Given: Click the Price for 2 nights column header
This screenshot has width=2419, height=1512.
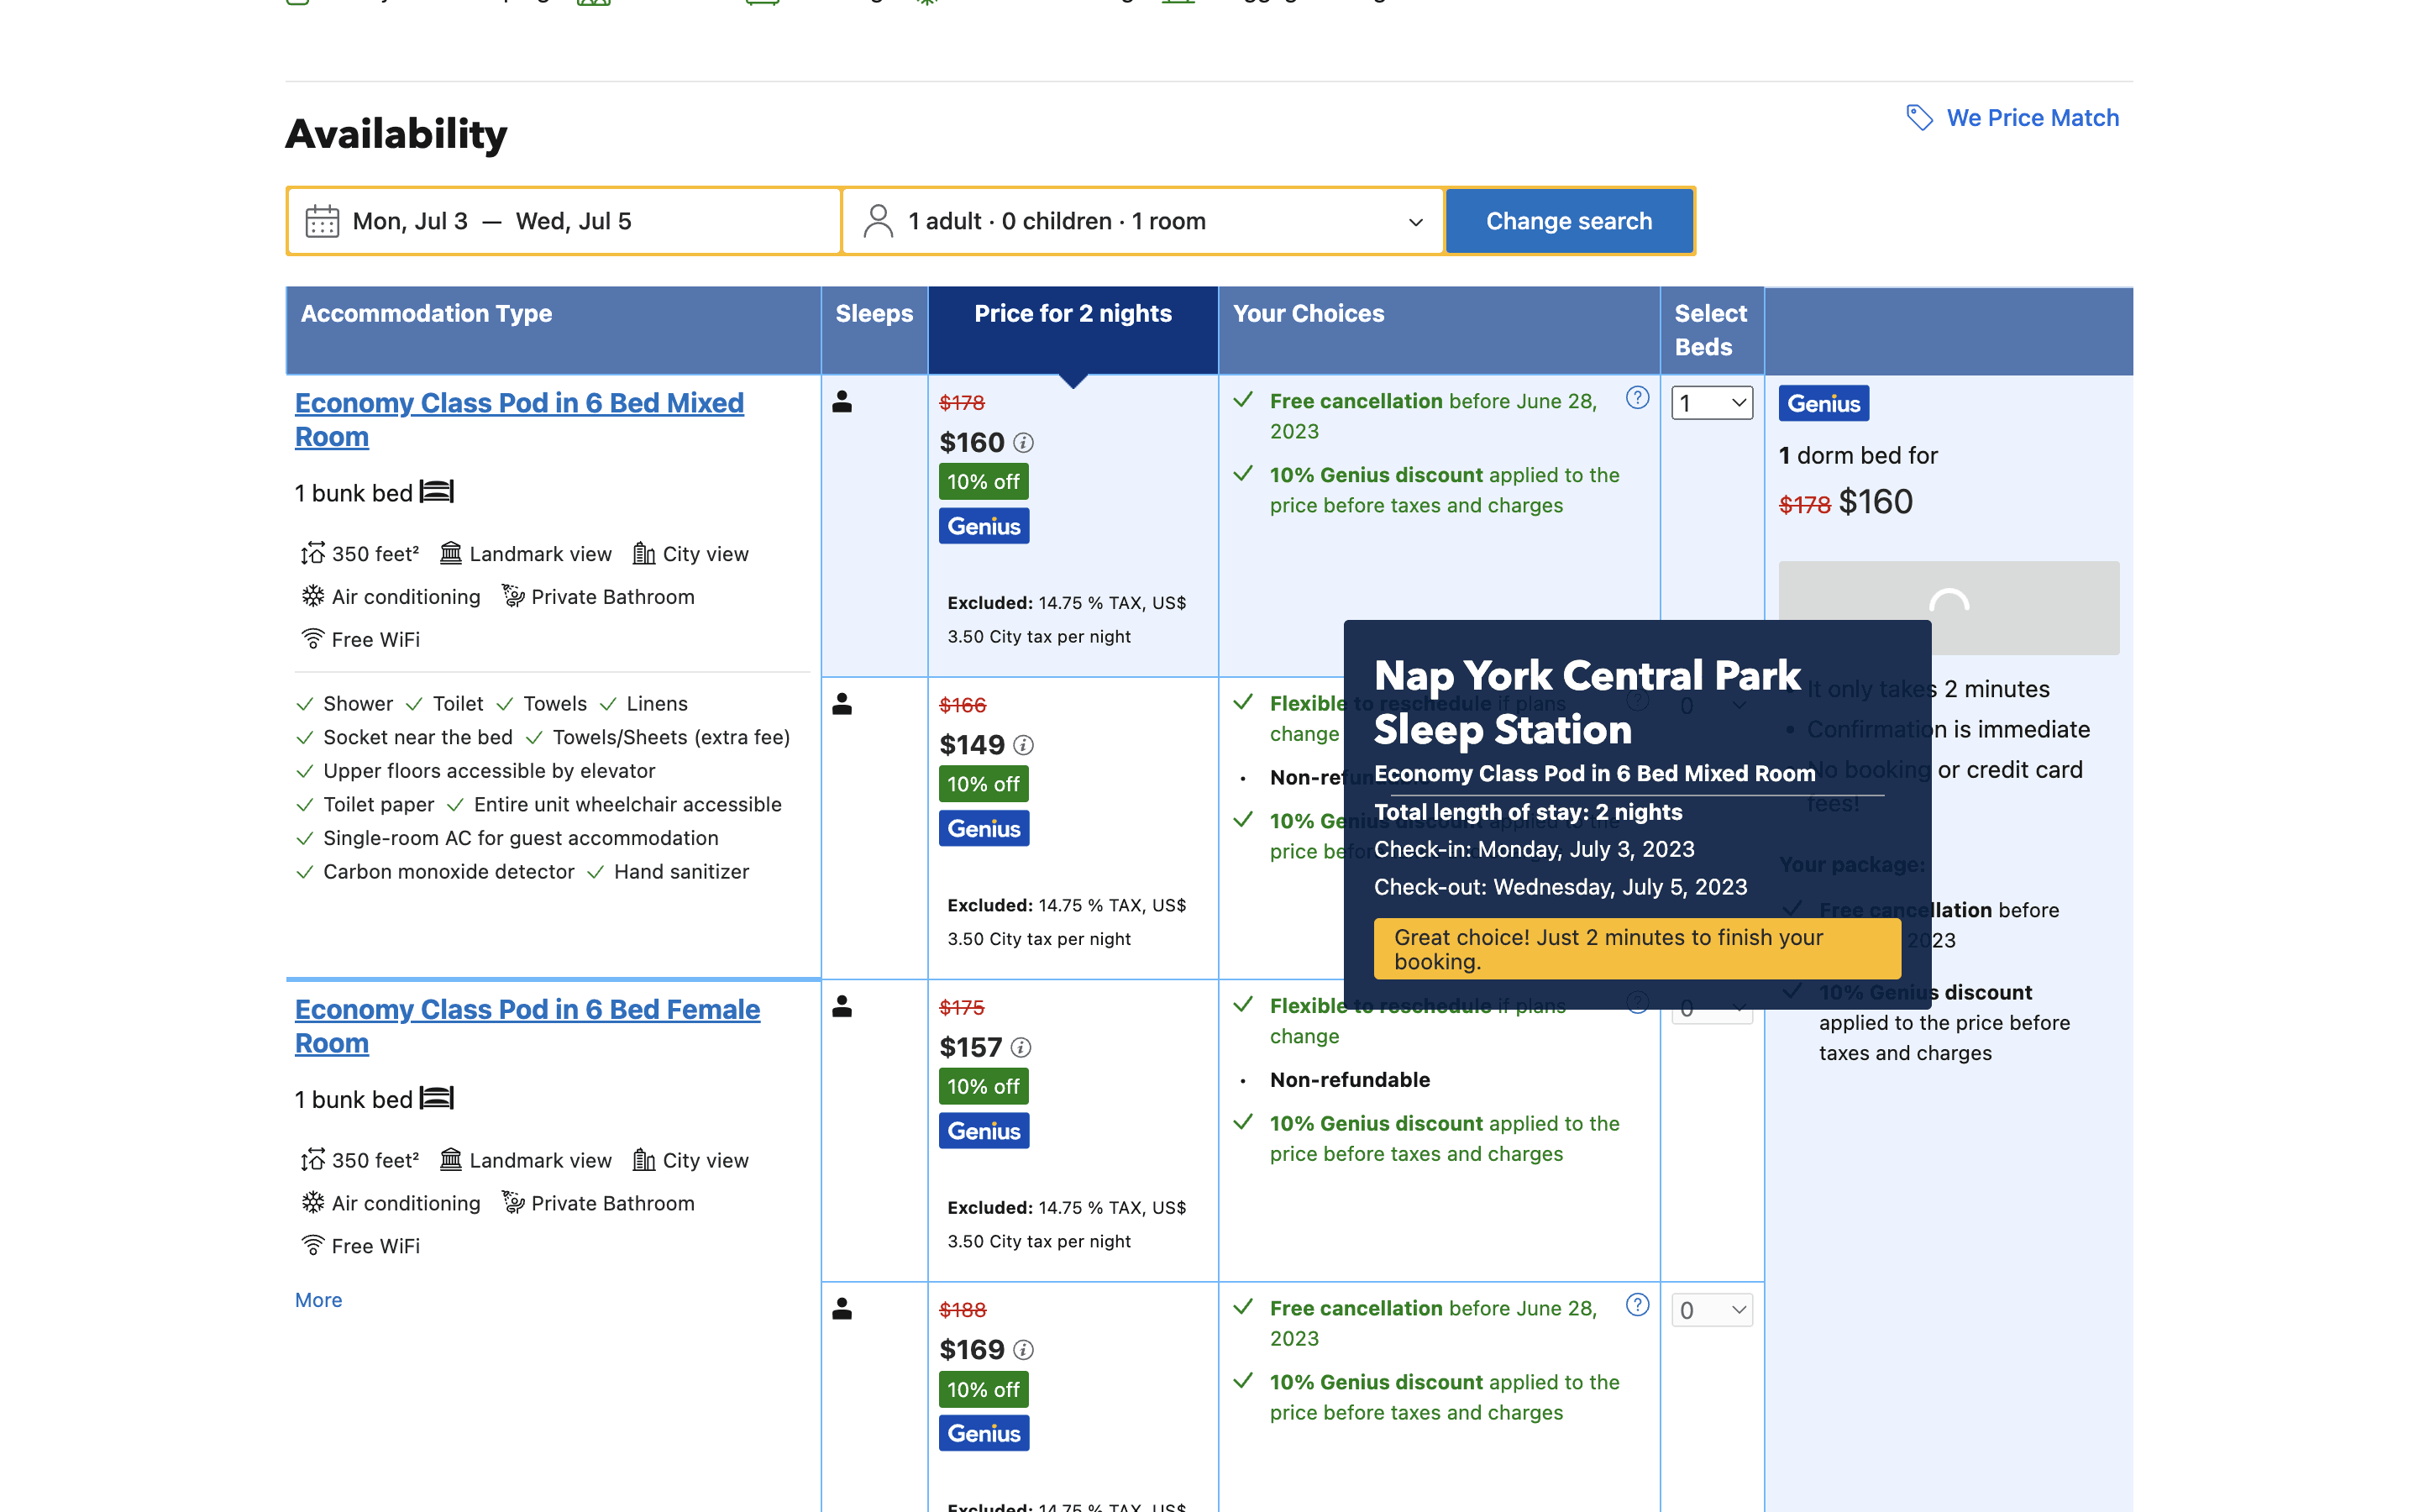Looking at the screenshot, I should (1073, 314).
